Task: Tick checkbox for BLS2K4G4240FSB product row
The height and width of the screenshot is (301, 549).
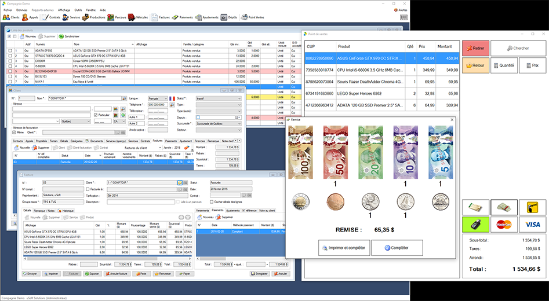Action: pyautogui.click(x=10, y=71)
